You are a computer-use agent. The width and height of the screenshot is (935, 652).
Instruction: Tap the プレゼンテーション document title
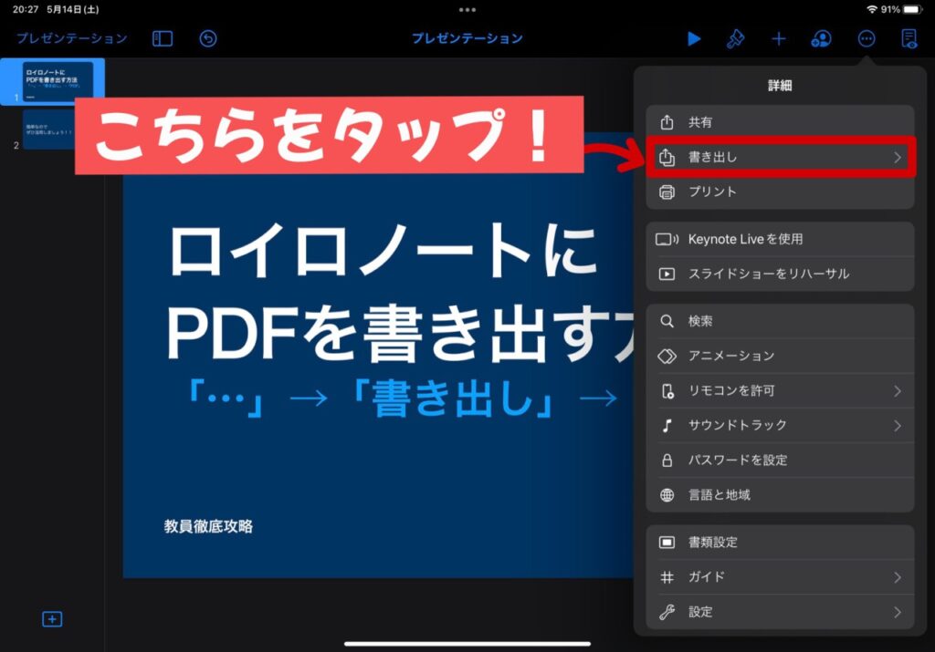(467, 38)
